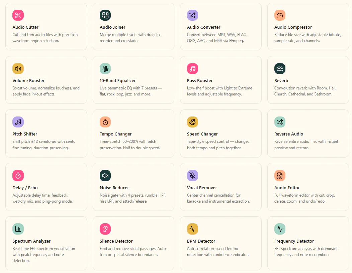The image size is (352, 273).
Task: Click 'Noise gate with 4 presets' description
Action: (133, 198)
